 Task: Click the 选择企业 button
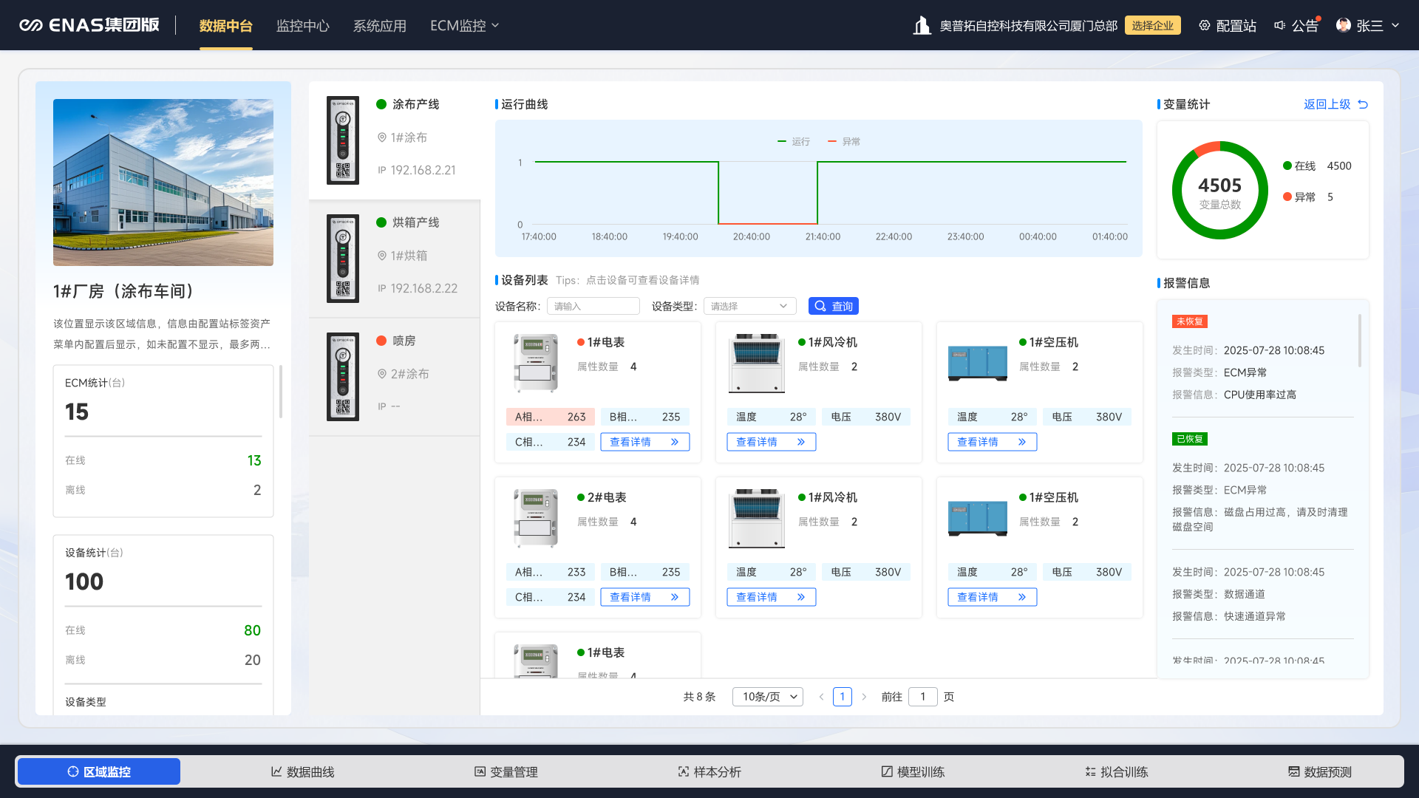point(1152,26)
